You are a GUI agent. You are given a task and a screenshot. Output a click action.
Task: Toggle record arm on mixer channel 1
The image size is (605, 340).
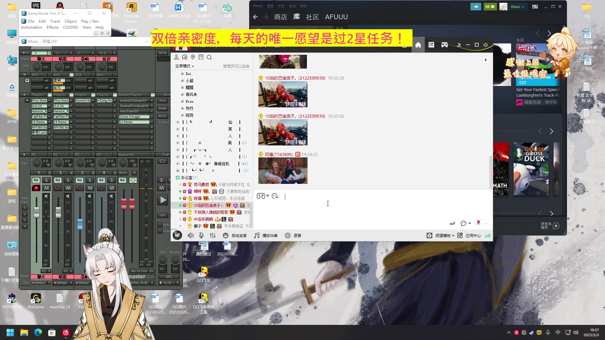click(x=36, y=188)
